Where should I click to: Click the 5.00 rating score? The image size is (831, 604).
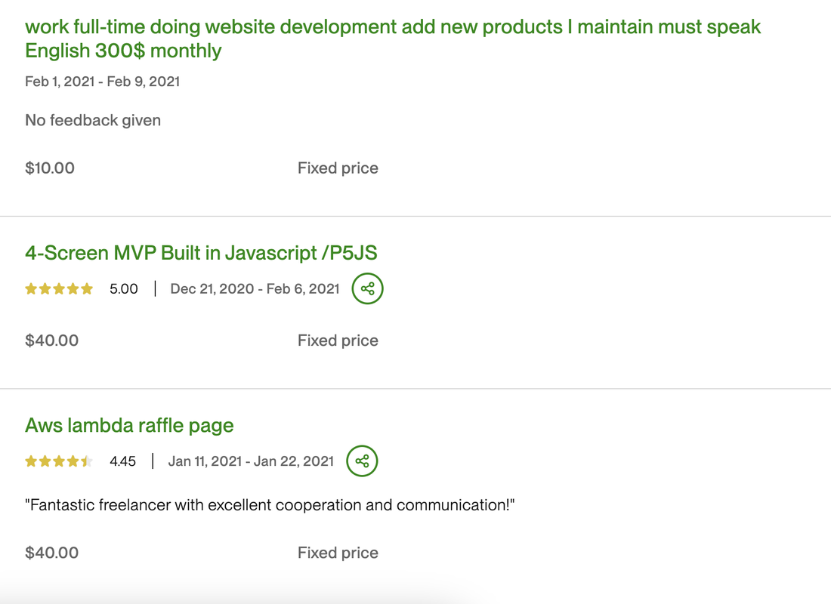coord(124,288)
